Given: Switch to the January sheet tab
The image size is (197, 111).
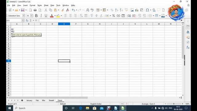Looking at the screenshot, I should (29, 101).
